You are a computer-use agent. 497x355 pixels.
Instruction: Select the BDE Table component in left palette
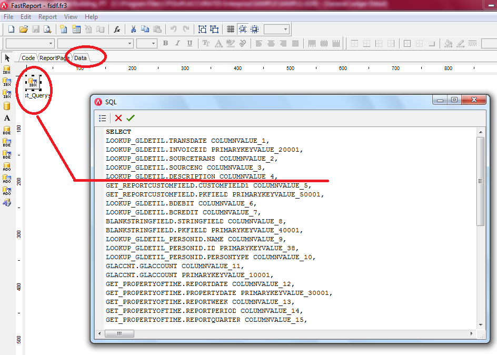pyautogui.click(x=7, y=142)
